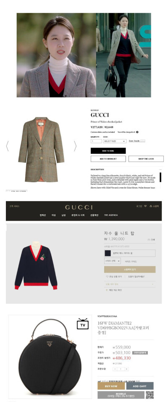Click the jacket quantity input field
This screenshot has width=168, height=413.
[x=96, y=141]
